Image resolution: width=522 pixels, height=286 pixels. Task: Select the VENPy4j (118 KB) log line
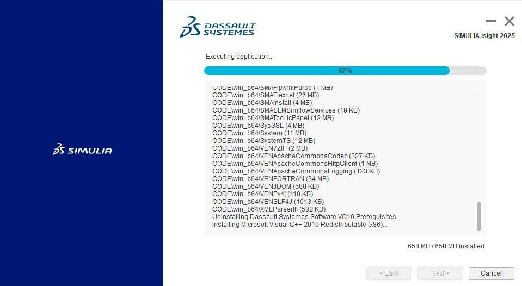(263, 195)
